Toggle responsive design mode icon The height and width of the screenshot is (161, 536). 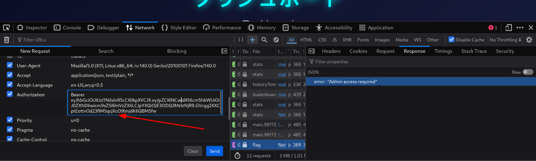pos(509,28)
